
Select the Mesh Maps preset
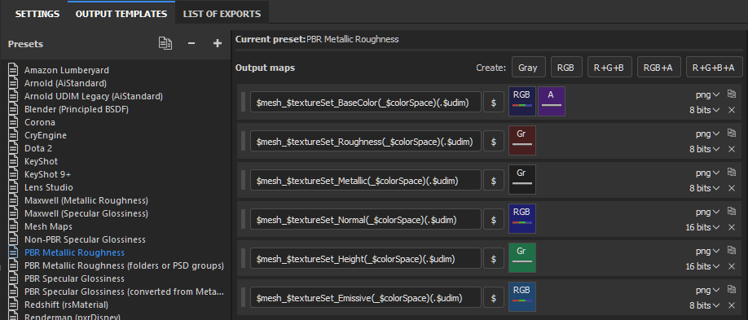coord(48,226)
